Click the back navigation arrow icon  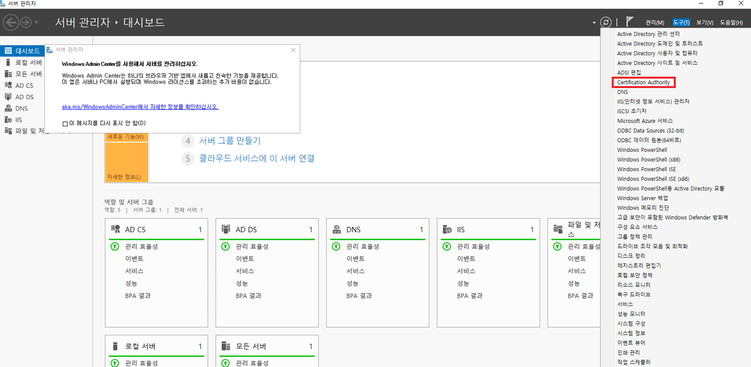point(11,23)
